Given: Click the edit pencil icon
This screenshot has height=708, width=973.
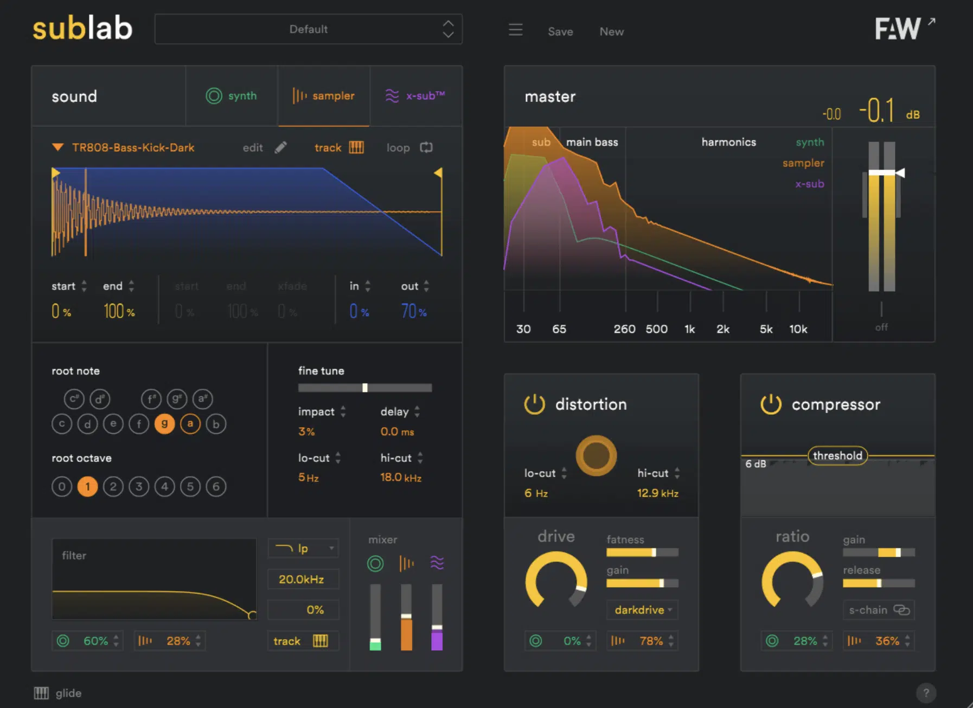Looking at the screenshot, I should (280, 147).
